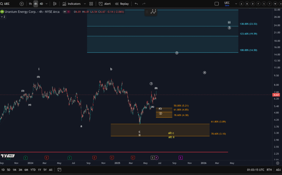The height and width of the screenshot is (175, 282).
Task: Open the go-to-date calendar icon
Action: coord(59,170)
